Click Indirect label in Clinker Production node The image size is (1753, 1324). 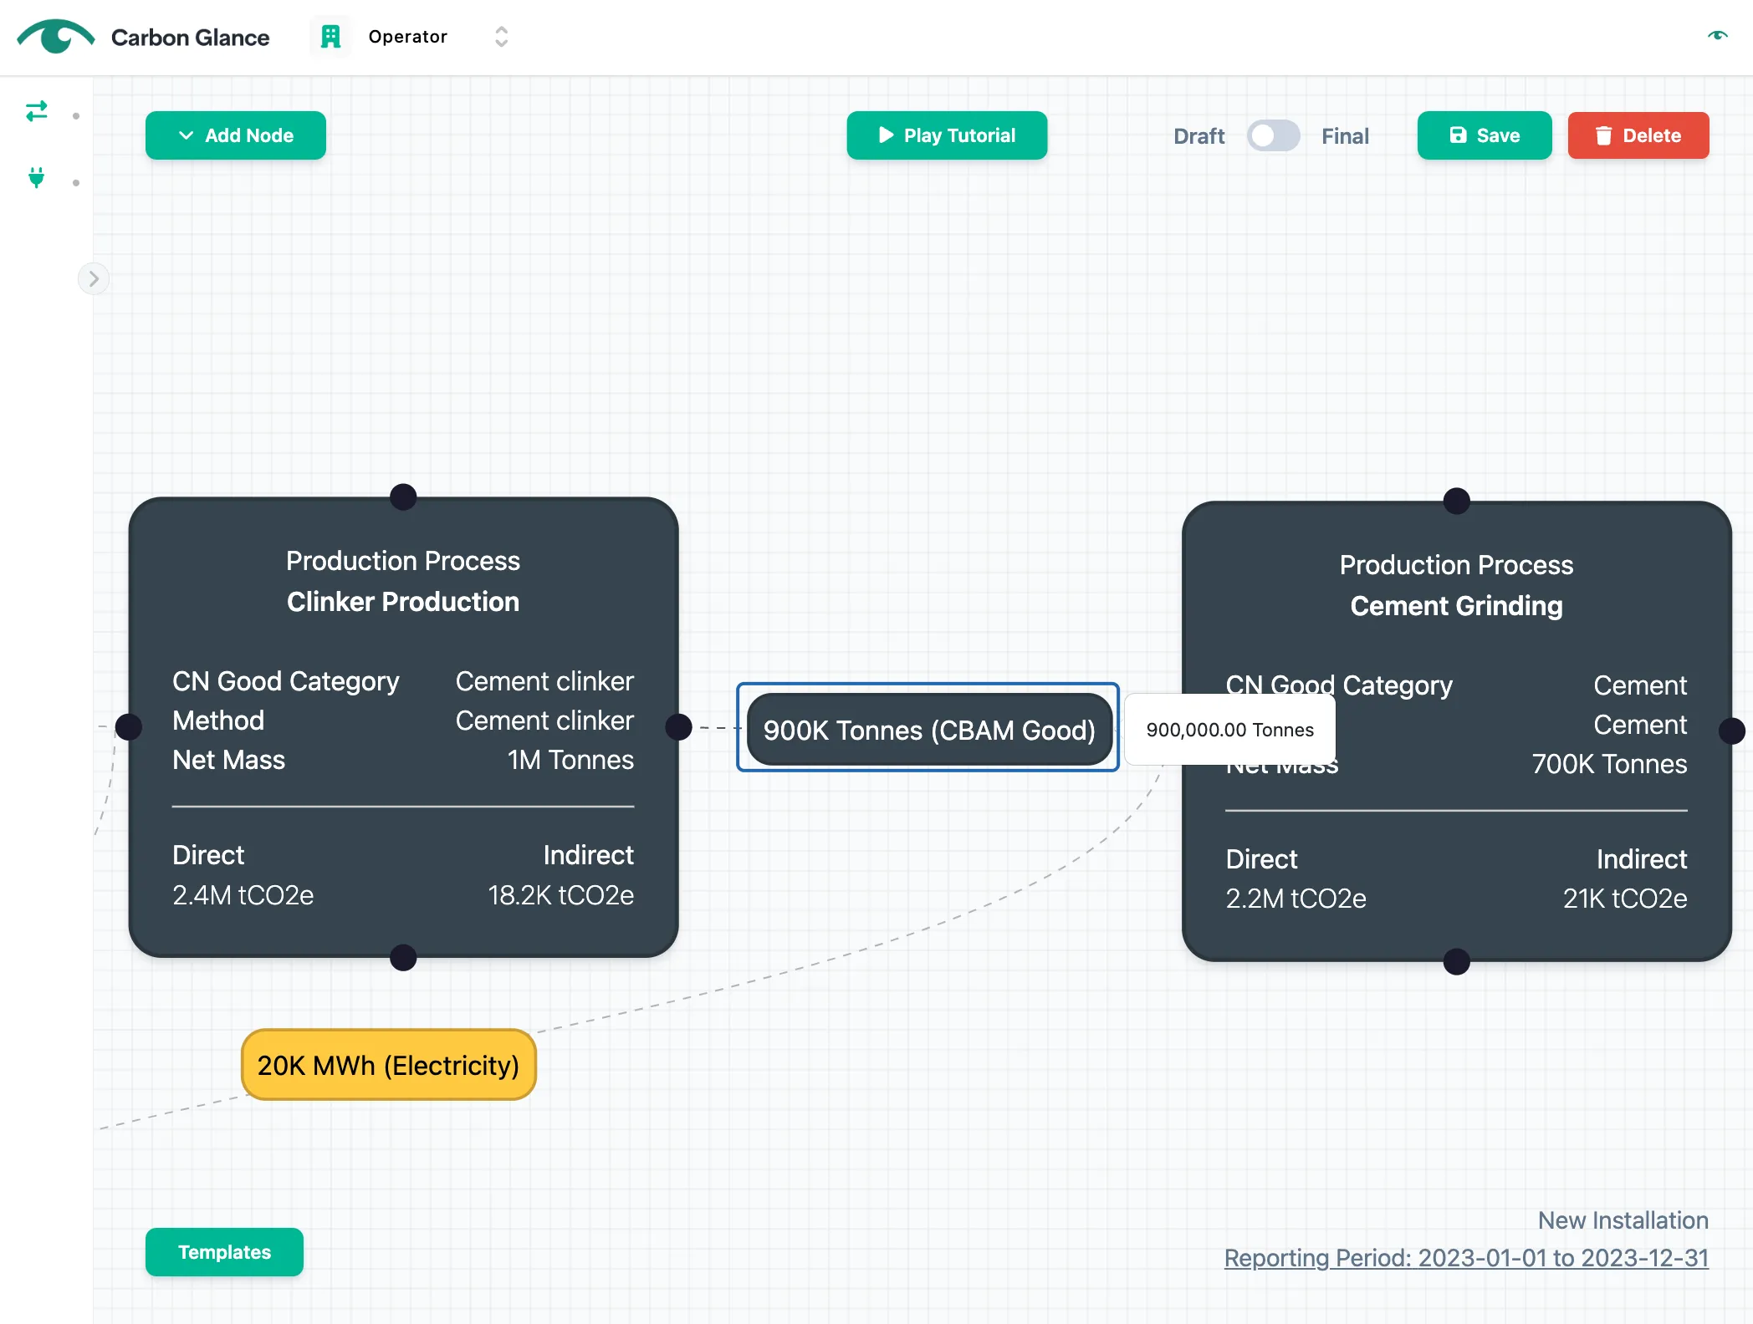(x=589, y=855)
